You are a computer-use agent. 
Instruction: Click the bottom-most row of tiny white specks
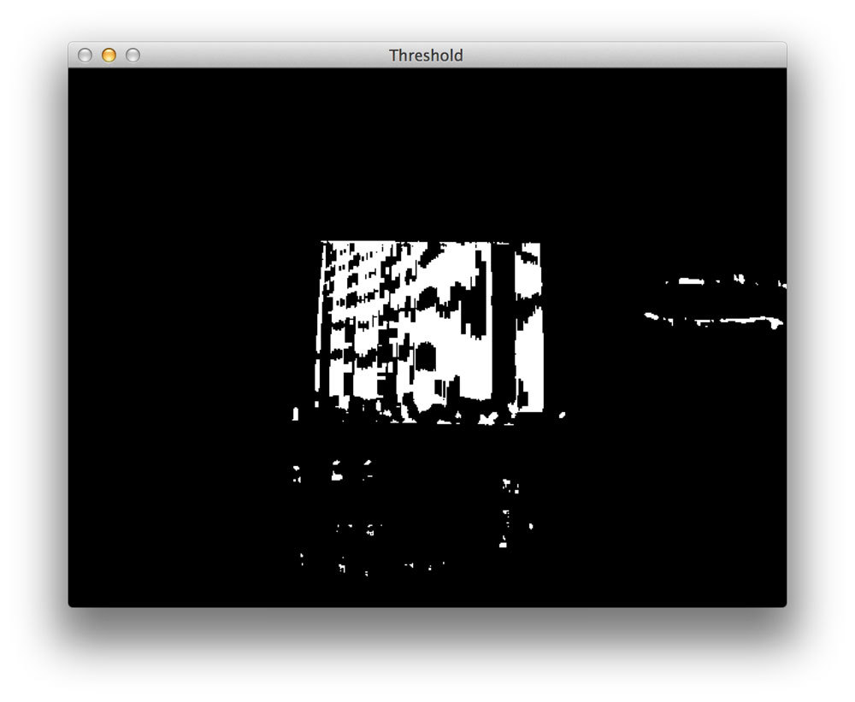[371, 564]
